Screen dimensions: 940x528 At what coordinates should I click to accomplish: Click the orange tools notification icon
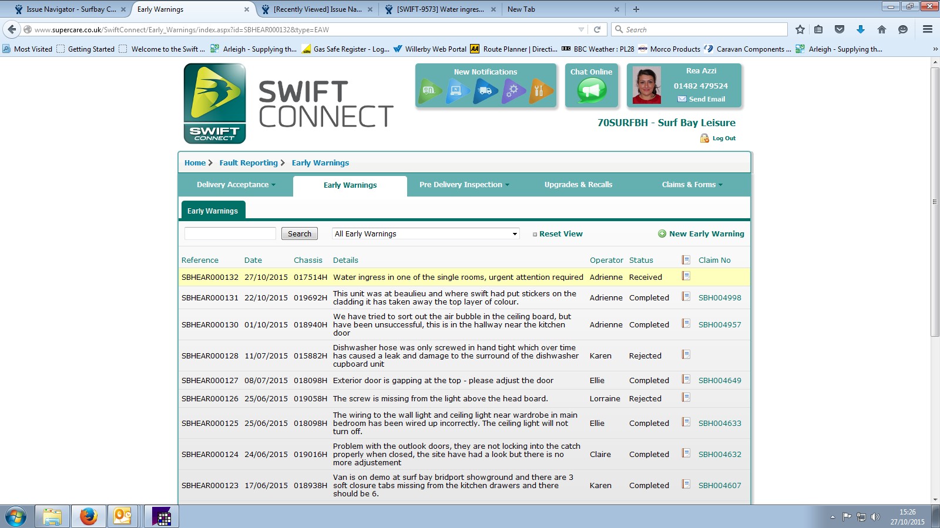pyautogui.click(x=540, y=91)
